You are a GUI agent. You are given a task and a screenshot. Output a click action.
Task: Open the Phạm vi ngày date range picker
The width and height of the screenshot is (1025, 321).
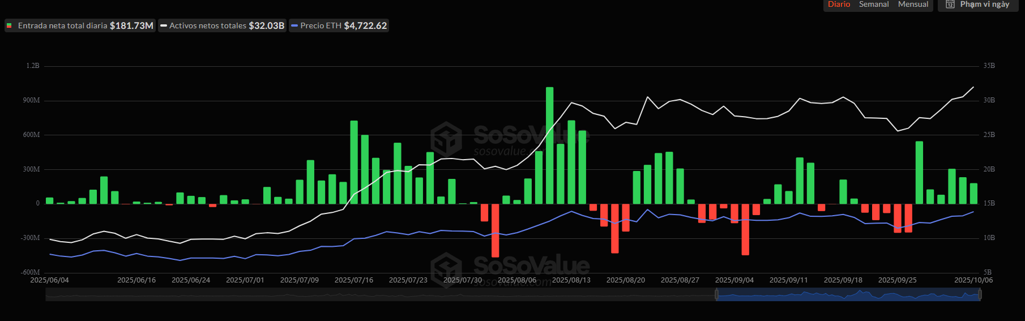pos(979,5)
